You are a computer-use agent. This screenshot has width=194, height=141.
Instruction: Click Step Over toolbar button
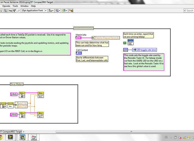14,10
